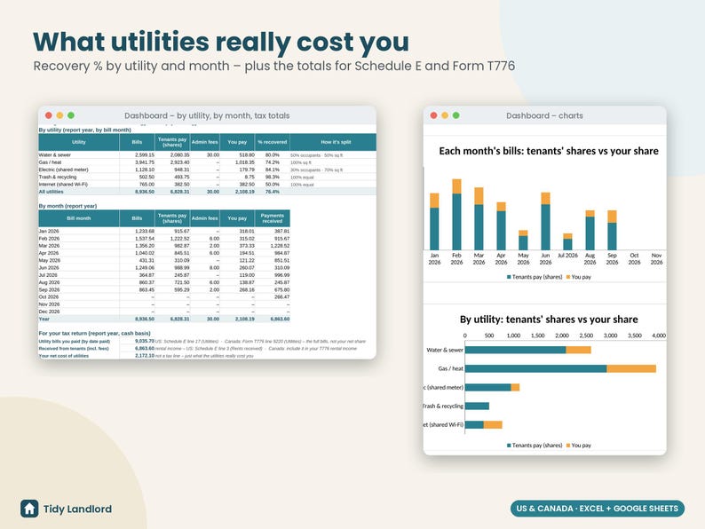This screenshot has width=705, height=529.
Task: Click the orange 'You pay' legend swatch under the monthly chart
Action: [x=568, y=277]
